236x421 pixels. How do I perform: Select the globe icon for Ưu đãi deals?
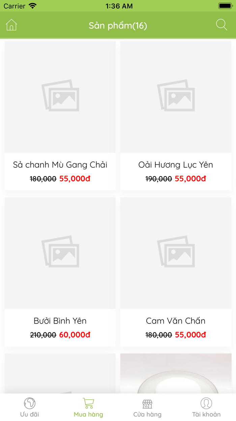29,403
